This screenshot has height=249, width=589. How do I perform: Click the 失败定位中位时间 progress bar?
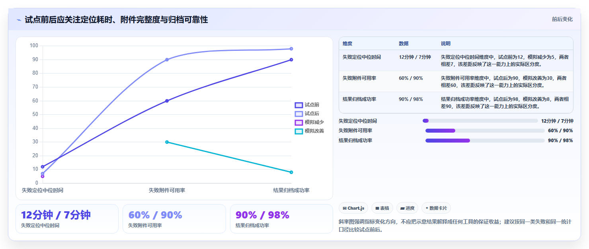[x=480, y=121]
